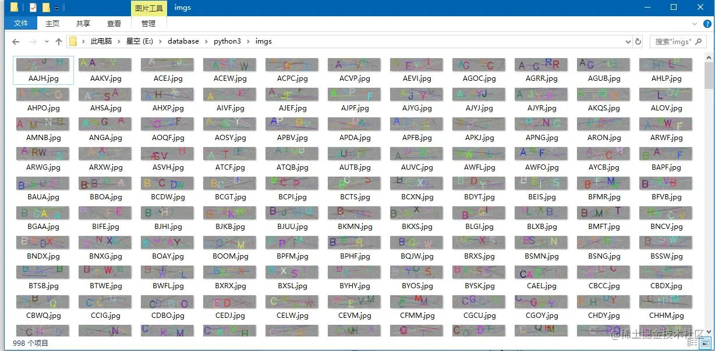The width and height of the screenshot is (715, 351).
Task: Switch to the 共享 ribbon tab
Action: pos(83,23)
